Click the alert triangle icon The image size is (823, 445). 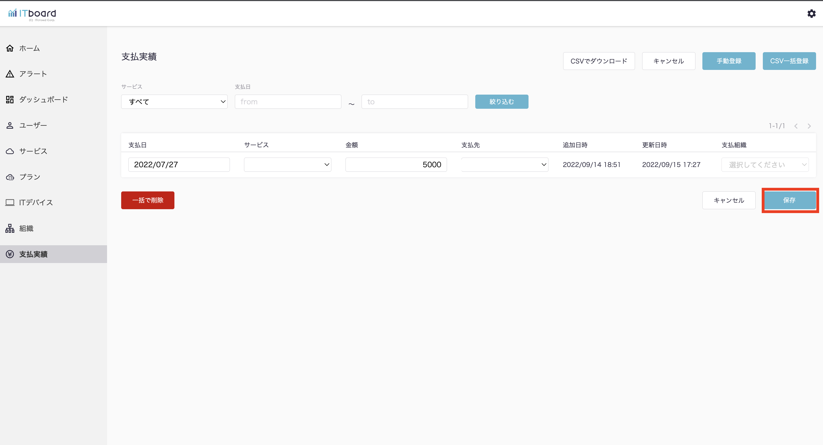point(10,74)
